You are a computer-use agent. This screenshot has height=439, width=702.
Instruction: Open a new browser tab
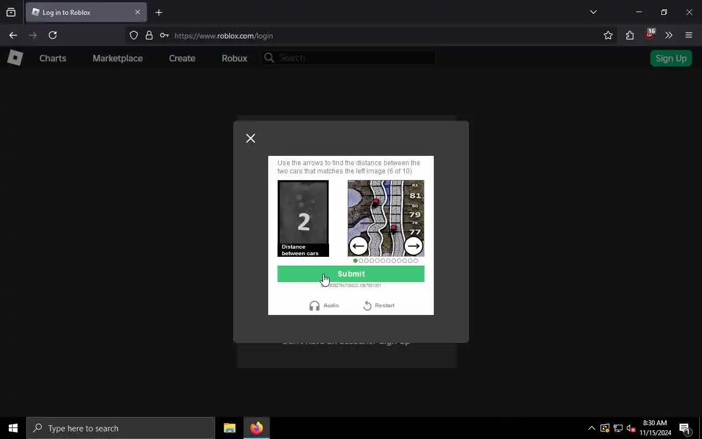point(158,12)
